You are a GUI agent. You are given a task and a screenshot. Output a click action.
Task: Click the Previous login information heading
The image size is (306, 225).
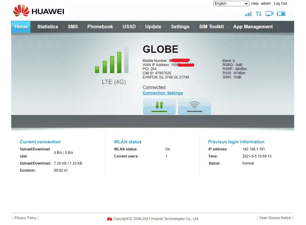tap(236, 142)
